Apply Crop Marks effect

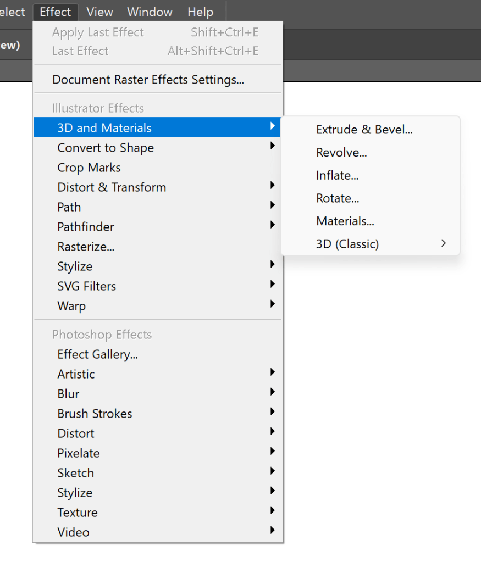click(89, 168)
